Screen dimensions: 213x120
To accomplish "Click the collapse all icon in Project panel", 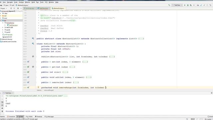I will (x=14, y=8).
